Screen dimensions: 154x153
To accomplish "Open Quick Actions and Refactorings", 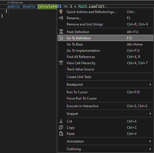I will tap(105, 12).
